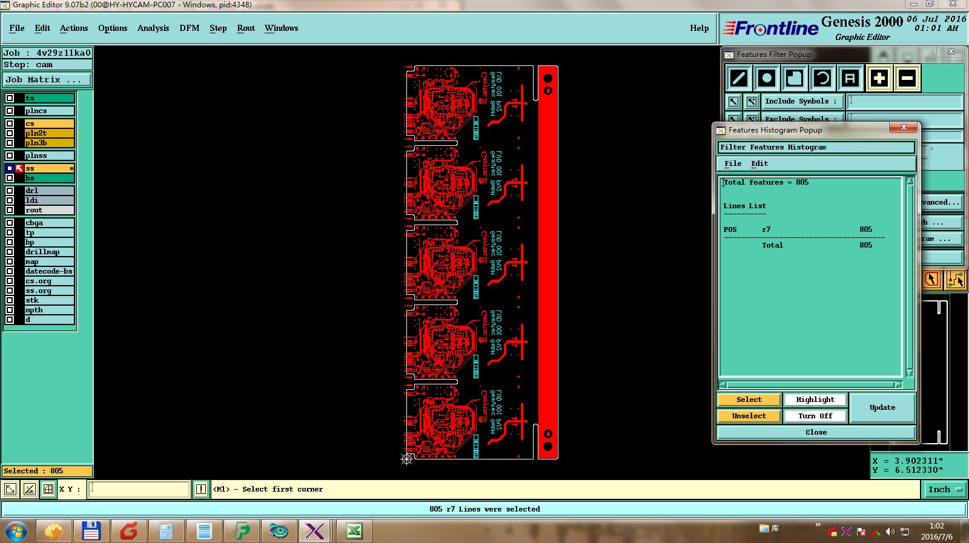Viewport: 969px width, 543px height.
Task: Toggle display checkbox for pln2t layer
Action: click(x=10, y=133)
